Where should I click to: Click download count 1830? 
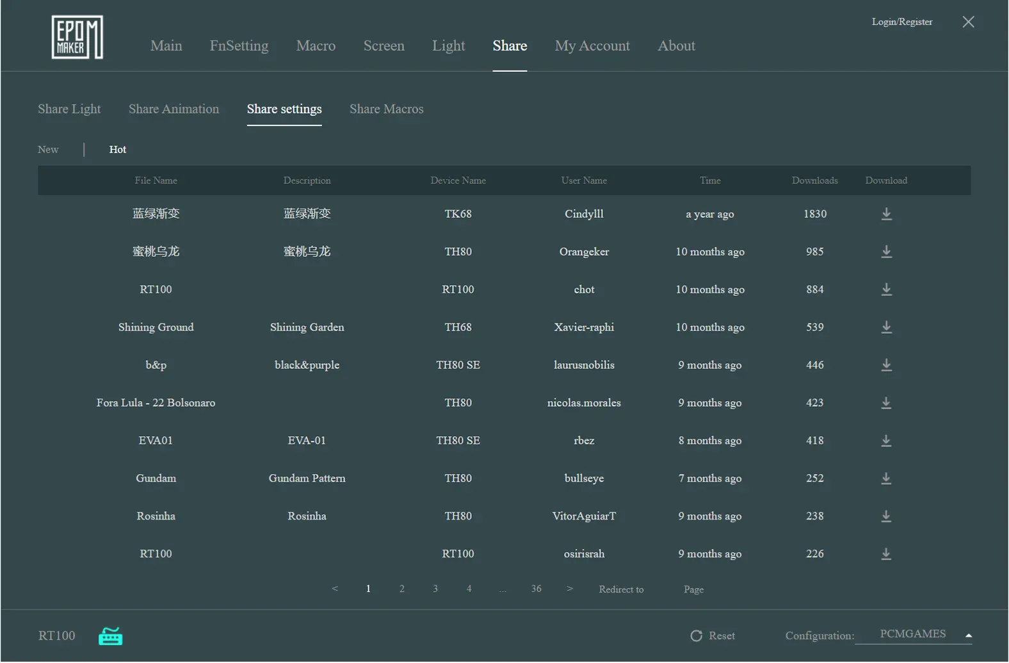814,214
